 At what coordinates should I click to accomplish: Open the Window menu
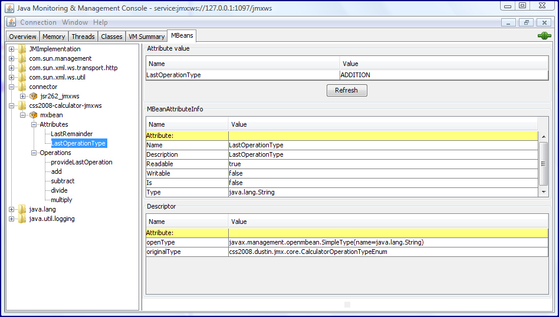(x=75, y=22)
